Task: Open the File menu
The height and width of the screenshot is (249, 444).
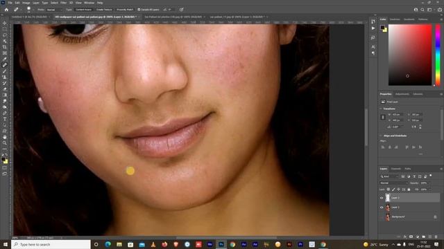Action: [10, 3]
